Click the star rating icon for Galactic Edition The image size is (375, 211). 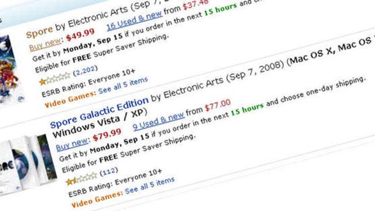81,179
